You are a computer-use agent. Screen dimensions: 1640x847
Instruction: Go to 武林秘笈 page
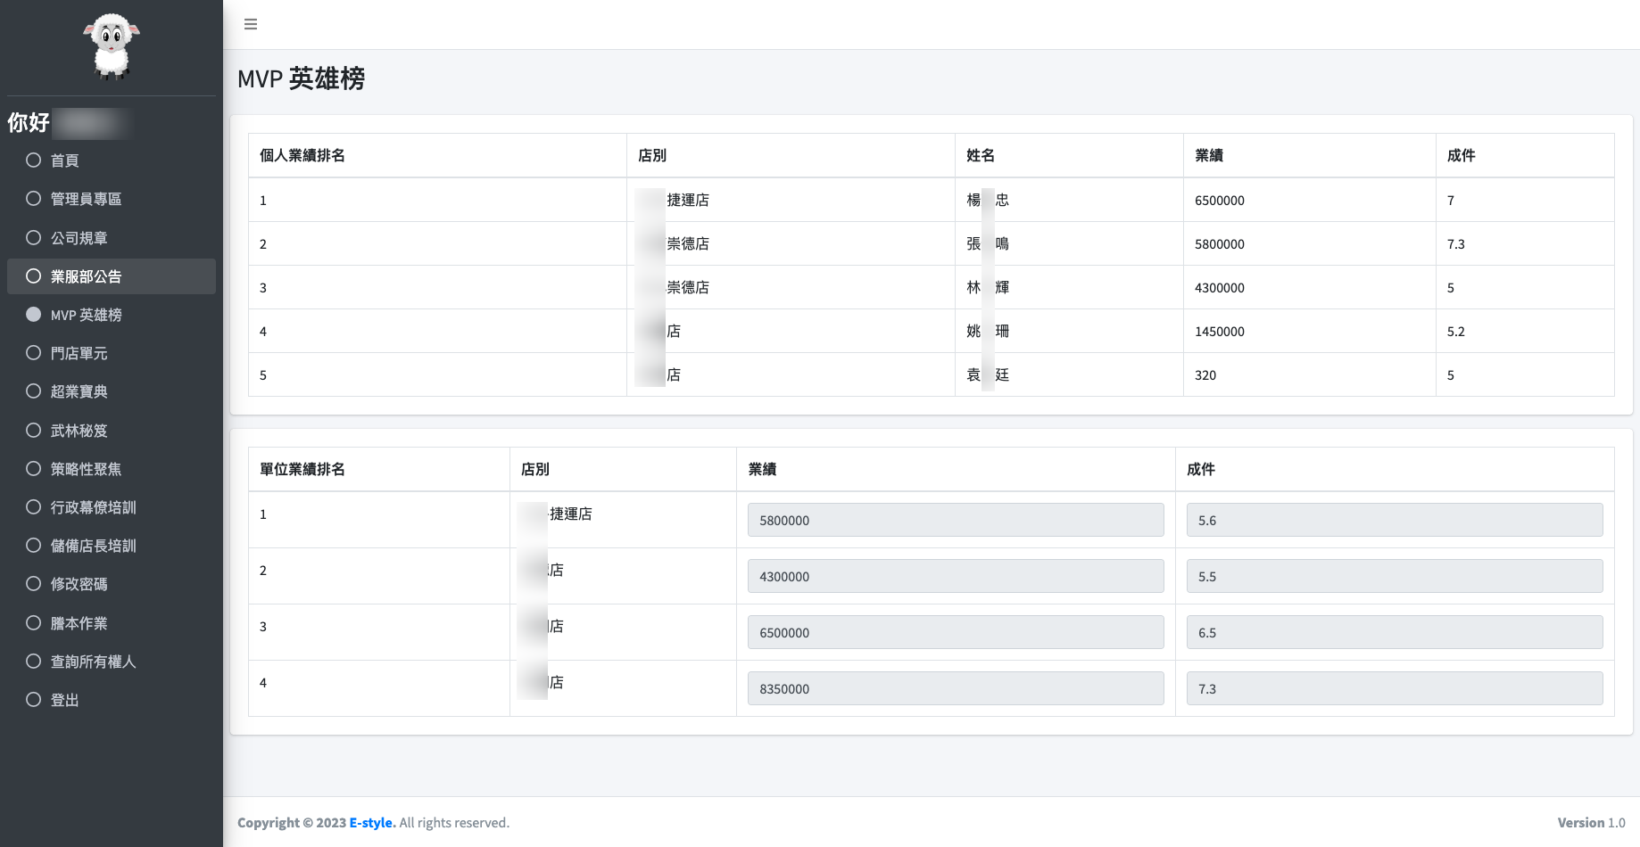(x=79, y=431)
